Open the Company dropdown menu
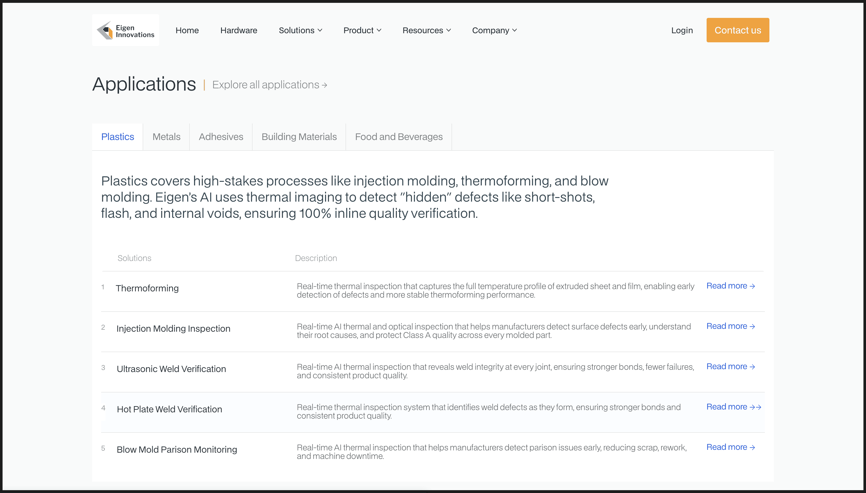 click(x=494, y=30)
